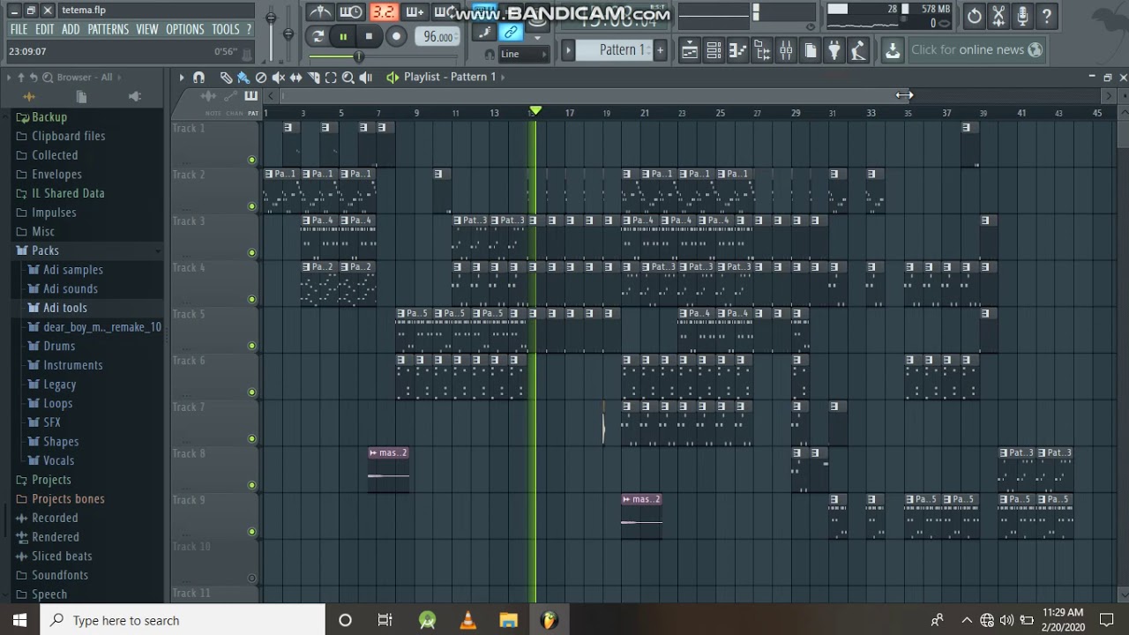Click the Browser search magnifier icon
The image size is (1129, 635).
(x=48, y=78)
